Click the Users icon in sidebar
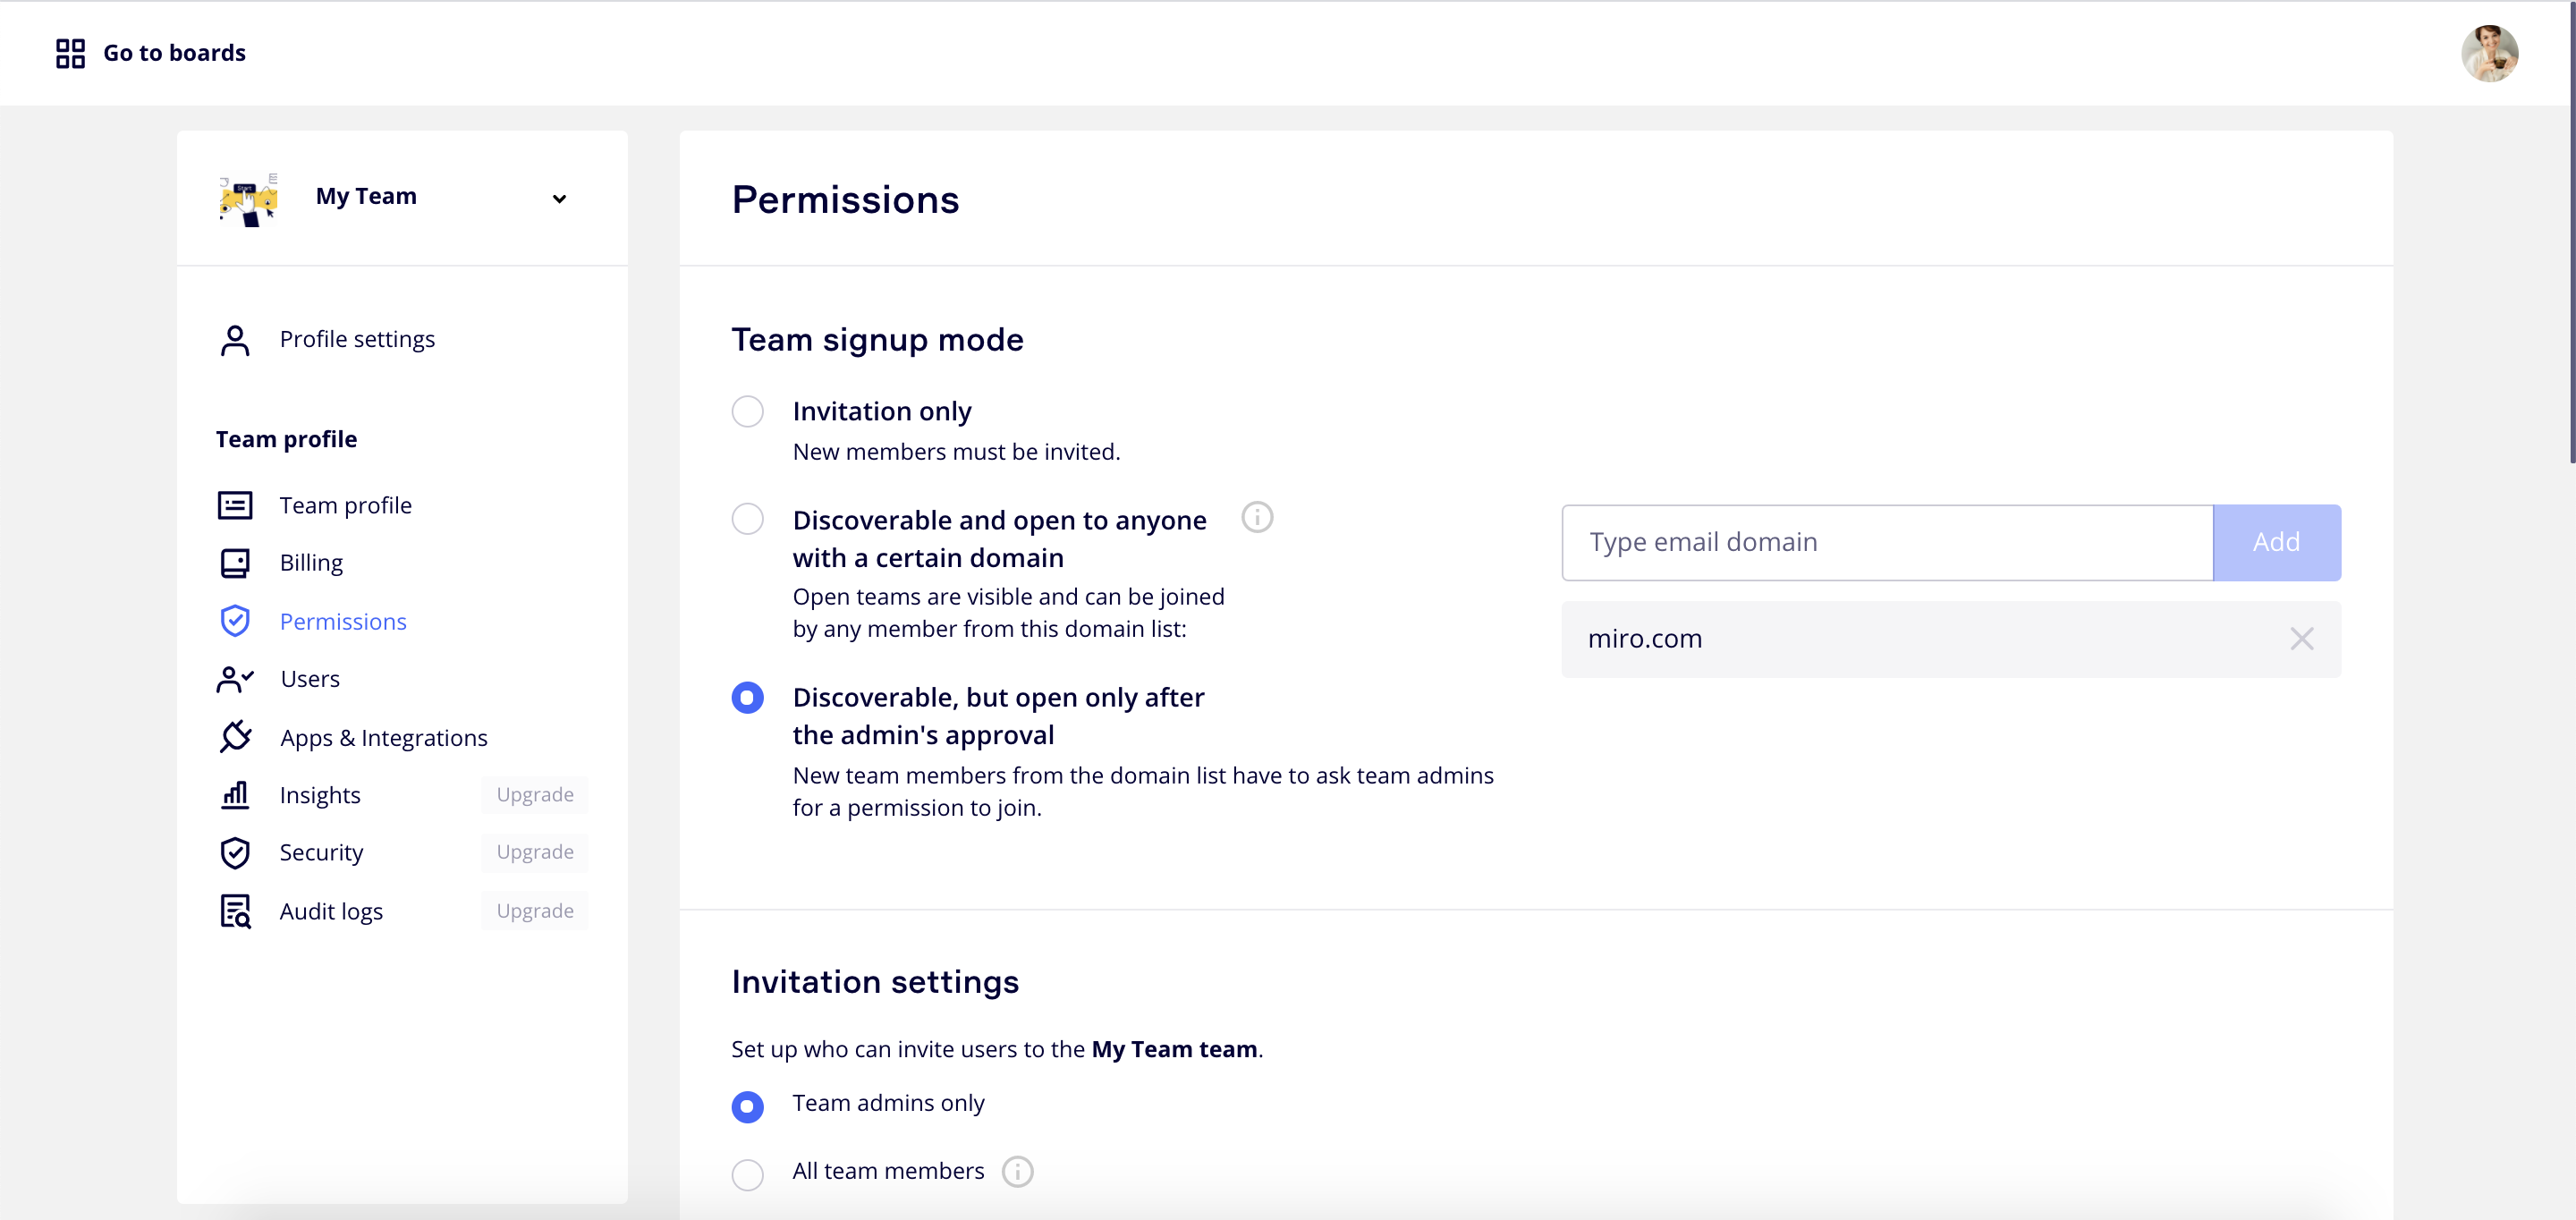 pyautogui.click(x=235, y=679)
